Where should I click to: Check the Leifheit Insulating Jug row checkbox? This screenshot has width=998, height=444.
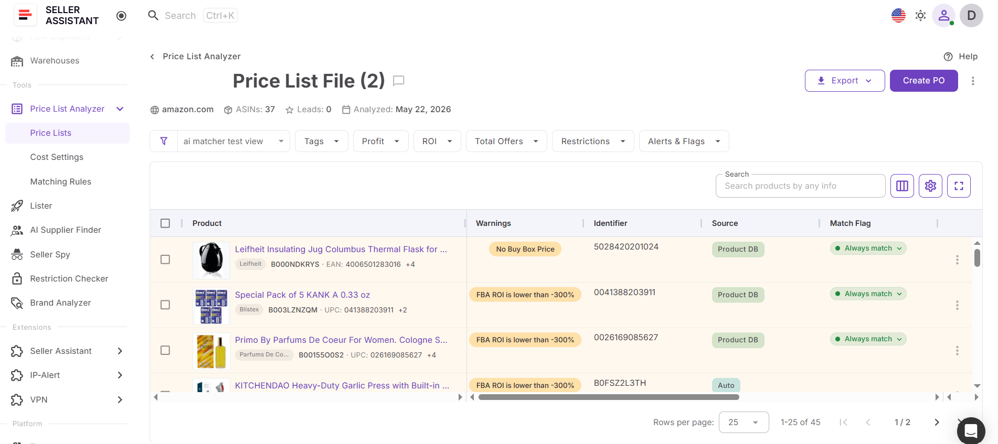coord(165,259)
